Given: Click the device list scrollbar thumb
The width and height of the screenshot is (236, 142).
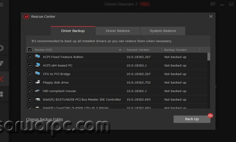Looking at the screenshot, I should coord(209,57).
